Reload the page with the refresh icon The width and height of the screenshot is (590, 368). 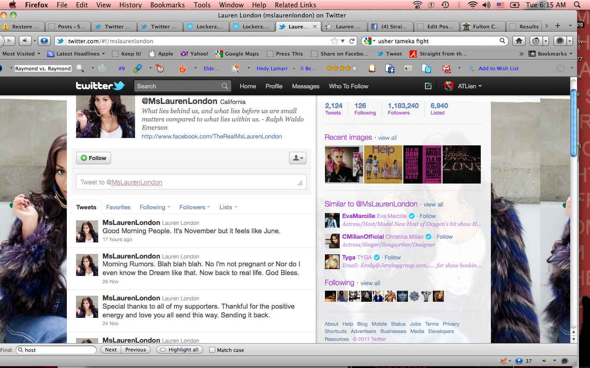point(352,41)
